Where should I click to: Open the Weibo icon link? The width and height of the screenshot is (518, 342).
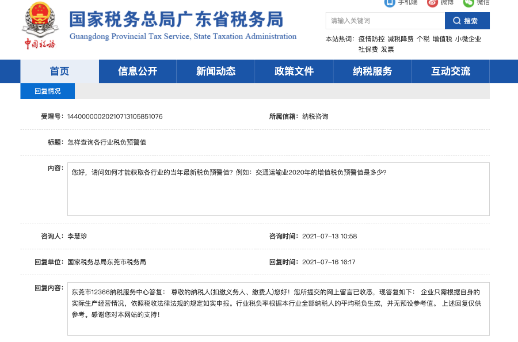[x=432, y=3]
